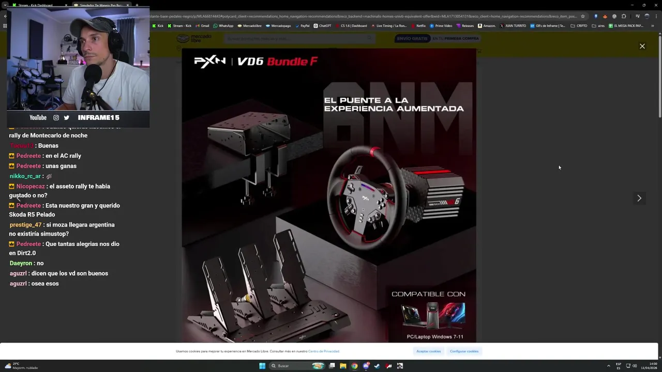Image resolution: width=662 pixels, height=372 pixels.
Task: Open Steam from the taskbar
Action: 377,366
